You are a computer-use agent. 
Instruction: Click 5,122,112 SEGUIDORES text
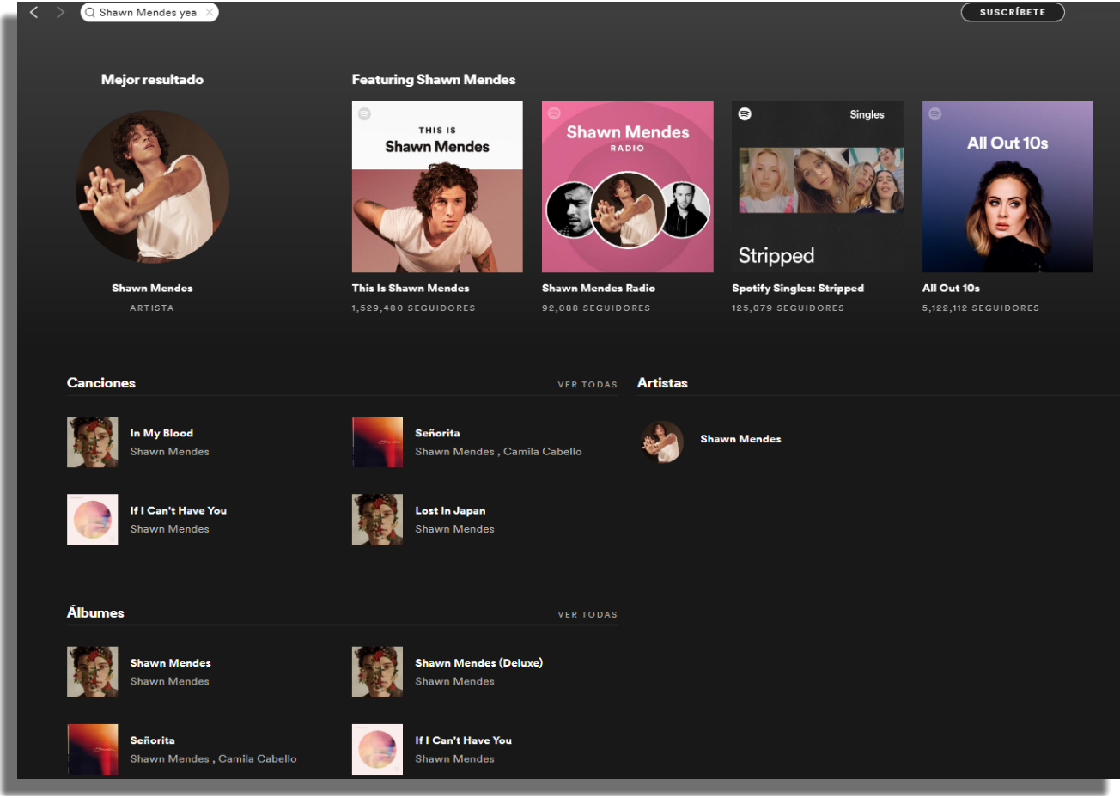tap(981, 308)
